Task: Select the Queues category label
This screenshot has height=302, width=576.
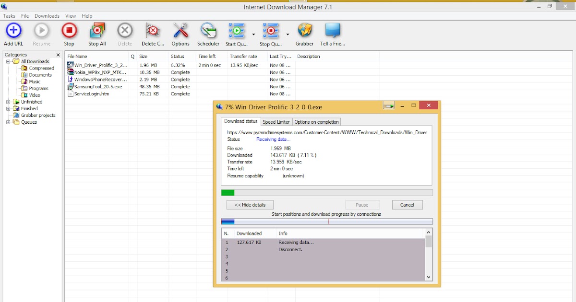Action: click(x=29, y=122)
